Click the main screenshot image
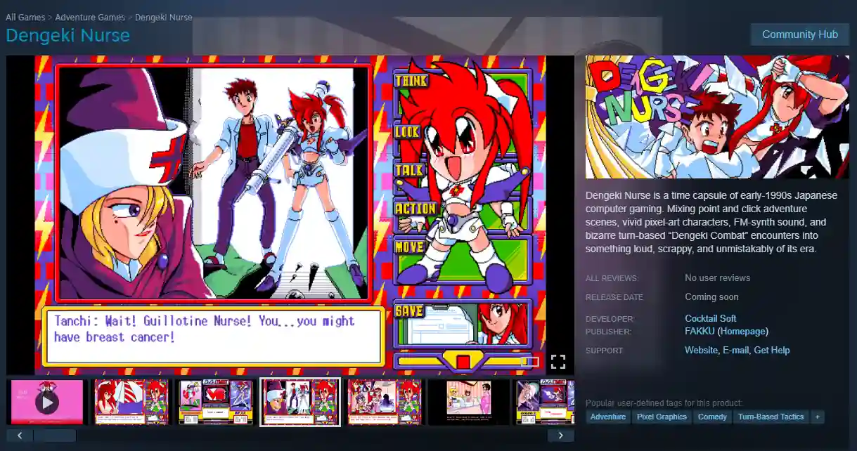 290,215
